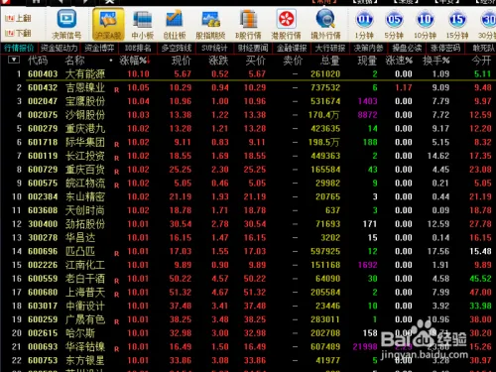Switch to the 财经要闻 tab
Image resolution: width=496 pixels, height=372 pixels.
[253, 48]
